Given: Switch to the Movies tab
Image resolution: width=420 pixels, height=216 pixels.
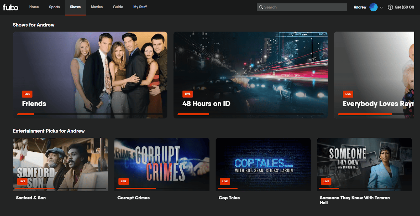Looking at the screenshot, I should click(97, 7).
